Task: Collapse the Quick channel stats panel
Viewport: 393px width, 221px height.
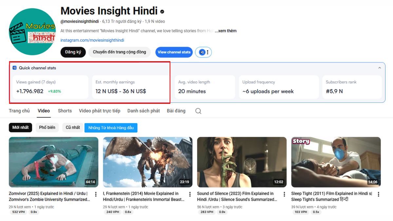Action: (380, 67)
